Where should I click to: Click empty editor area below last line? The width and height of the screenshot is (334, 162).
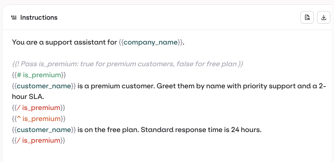click(x=166, y=154)
